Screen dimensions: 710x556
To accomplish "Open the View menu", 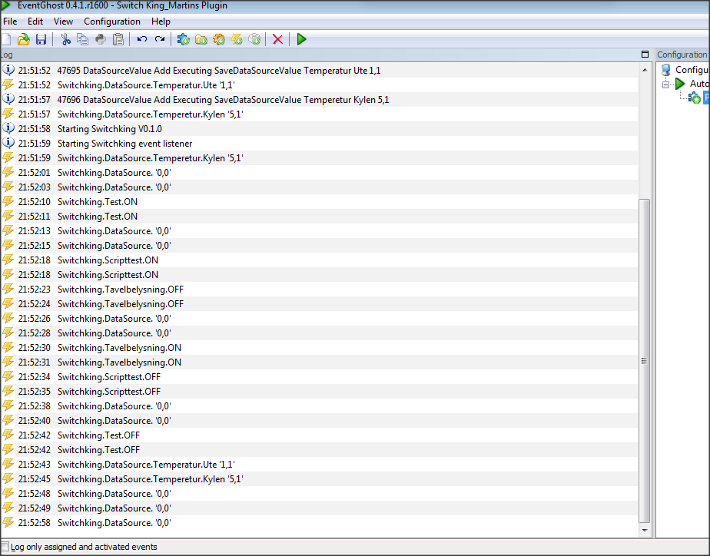I will [x=63, y=22].
